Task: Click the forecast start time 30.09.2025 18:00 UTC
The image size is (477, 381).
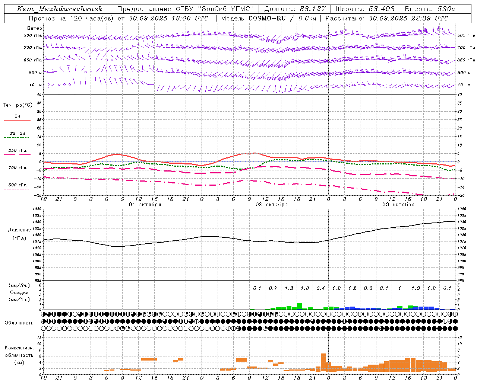Action: click(x=169, y=18)
